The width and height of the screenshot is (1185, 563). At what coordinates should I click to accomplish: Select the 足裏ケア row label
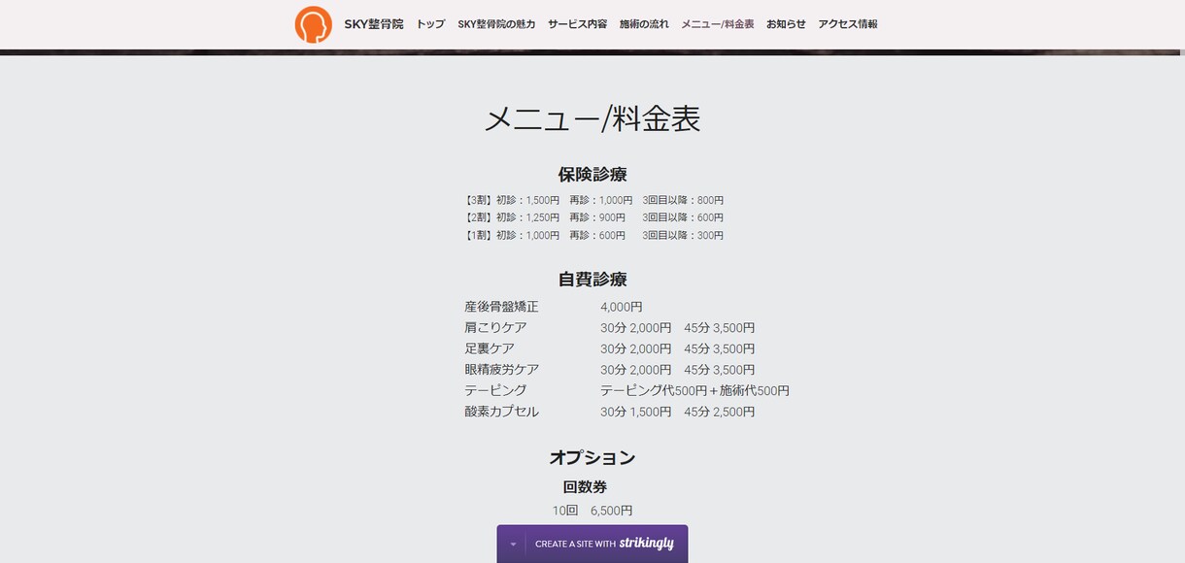coord(490,348)
